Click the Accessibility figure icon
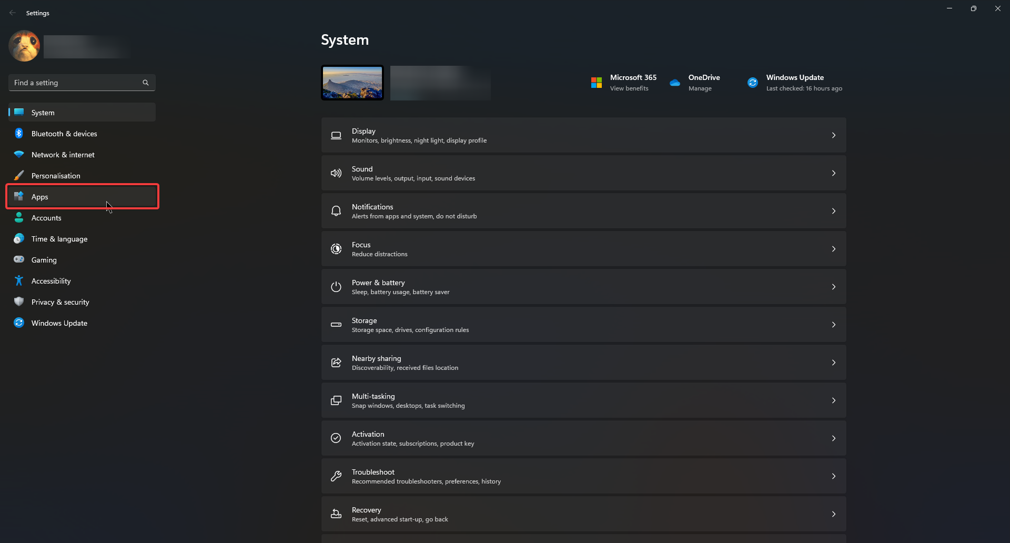 (x=19, y=281)
